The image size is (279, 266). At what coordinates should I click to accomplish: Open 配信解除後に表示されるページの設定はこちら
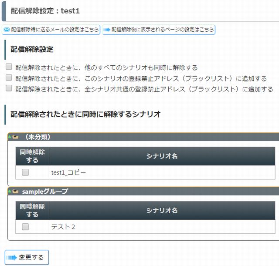point(159,30)
